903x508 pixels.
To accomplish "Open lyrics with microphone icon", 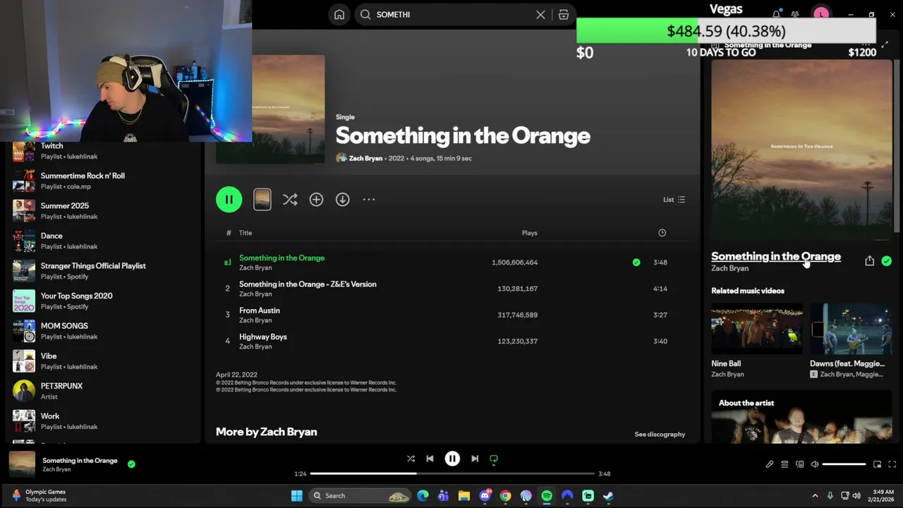I will coord(770,464).
